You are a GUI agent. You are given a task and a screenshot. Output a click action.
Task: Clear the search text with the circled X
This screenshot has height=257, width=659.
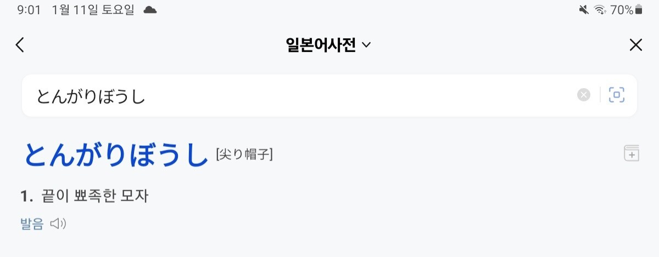(583, 95)
